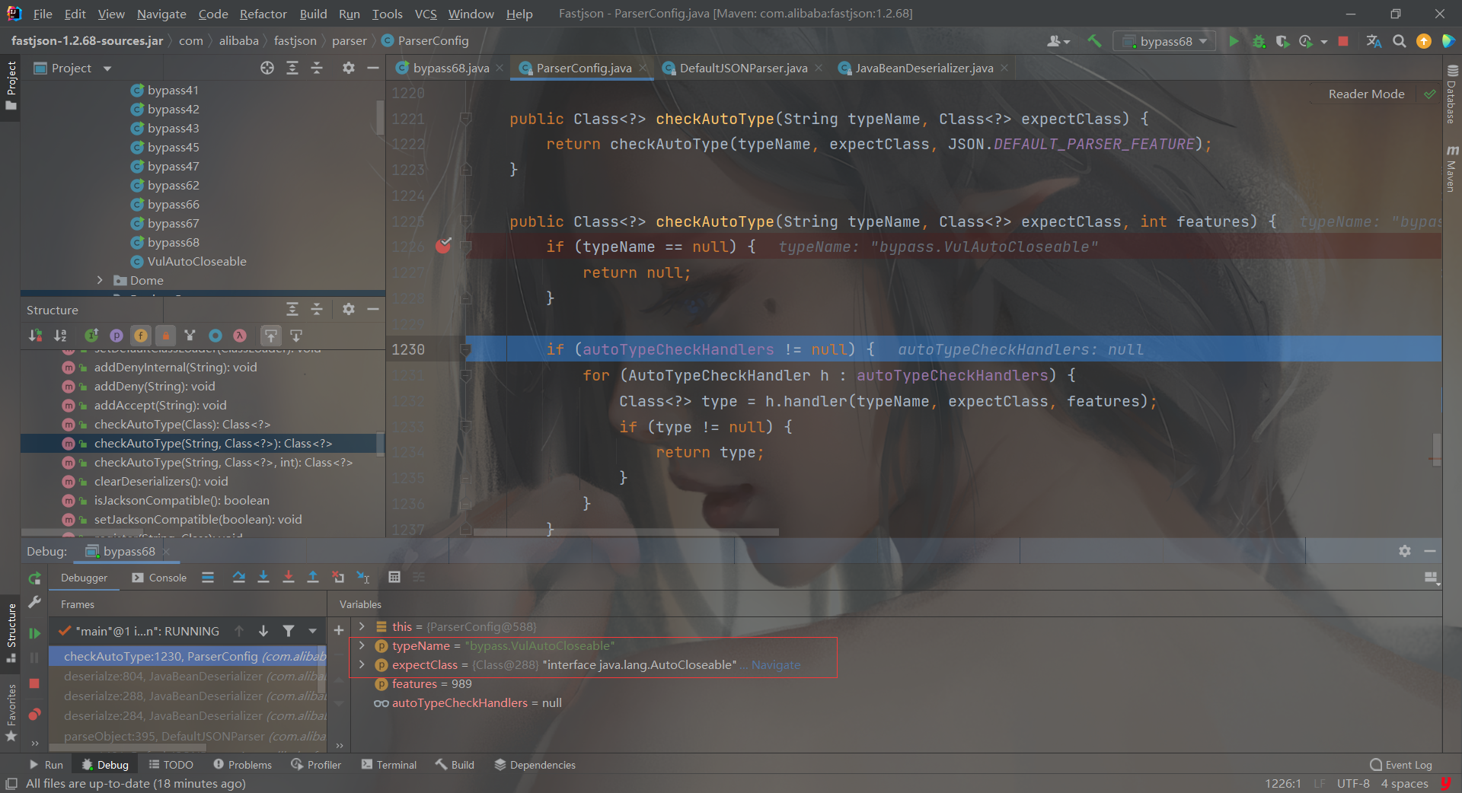Run bypass68 with Coverage shield icon

tap(1282, 41)
